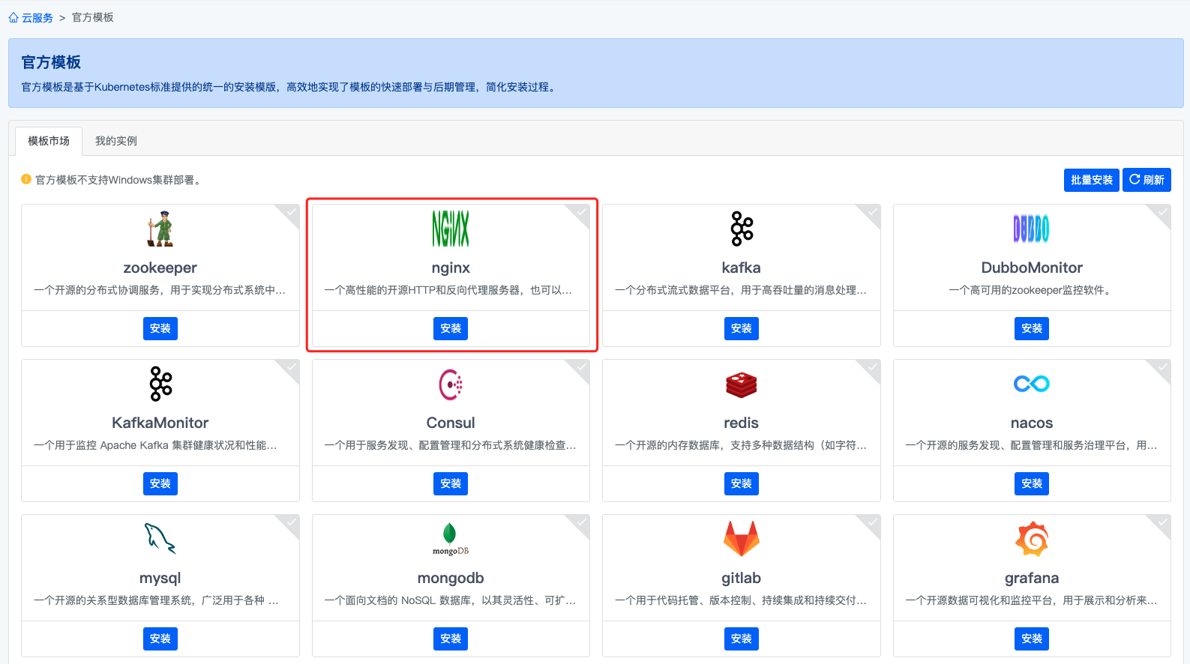The height and width of the screenshot is (664, 1190).
Task: Click the DubboMonitor logo icon
Action: click(1032, 229)
